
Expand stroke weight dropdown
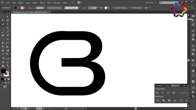(x=45, y=8)
